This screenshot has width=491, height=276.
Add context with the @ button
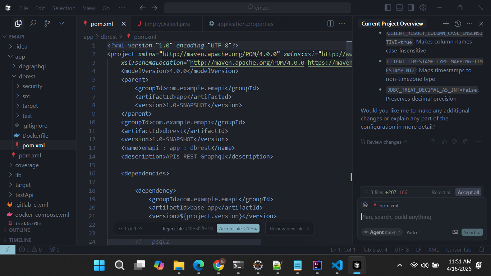[365, 205]
